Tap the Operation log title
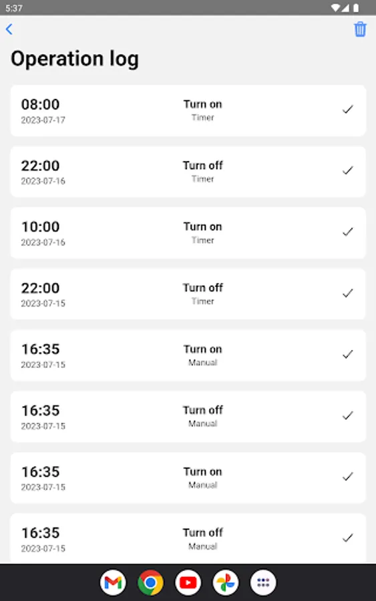The image size is (376, 601). click(75, 59)
